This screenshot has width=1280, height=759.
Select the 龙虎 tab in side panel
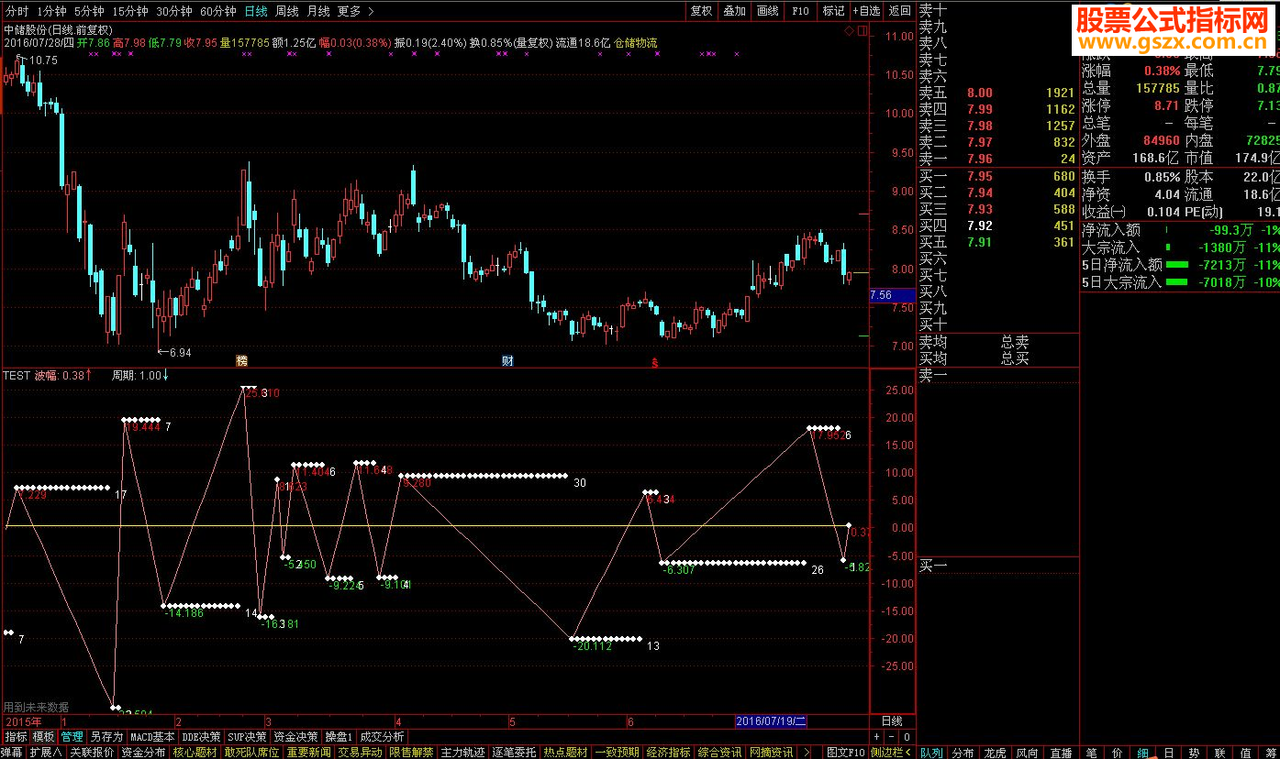996,753
